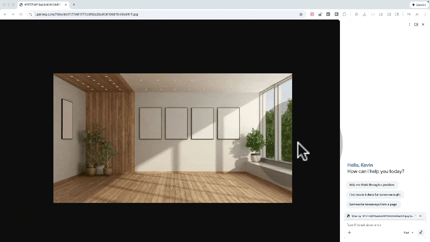View site information via the address bar icon
Image resolution: width=430 pixels, height=242 pixels.
[31, 14]
